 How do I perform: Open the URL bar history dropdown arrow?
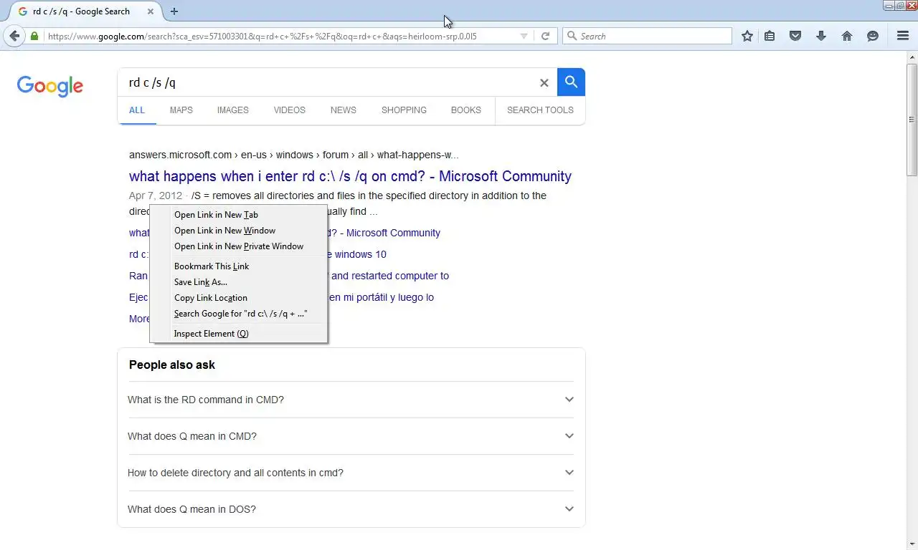[x=524, y=37]
